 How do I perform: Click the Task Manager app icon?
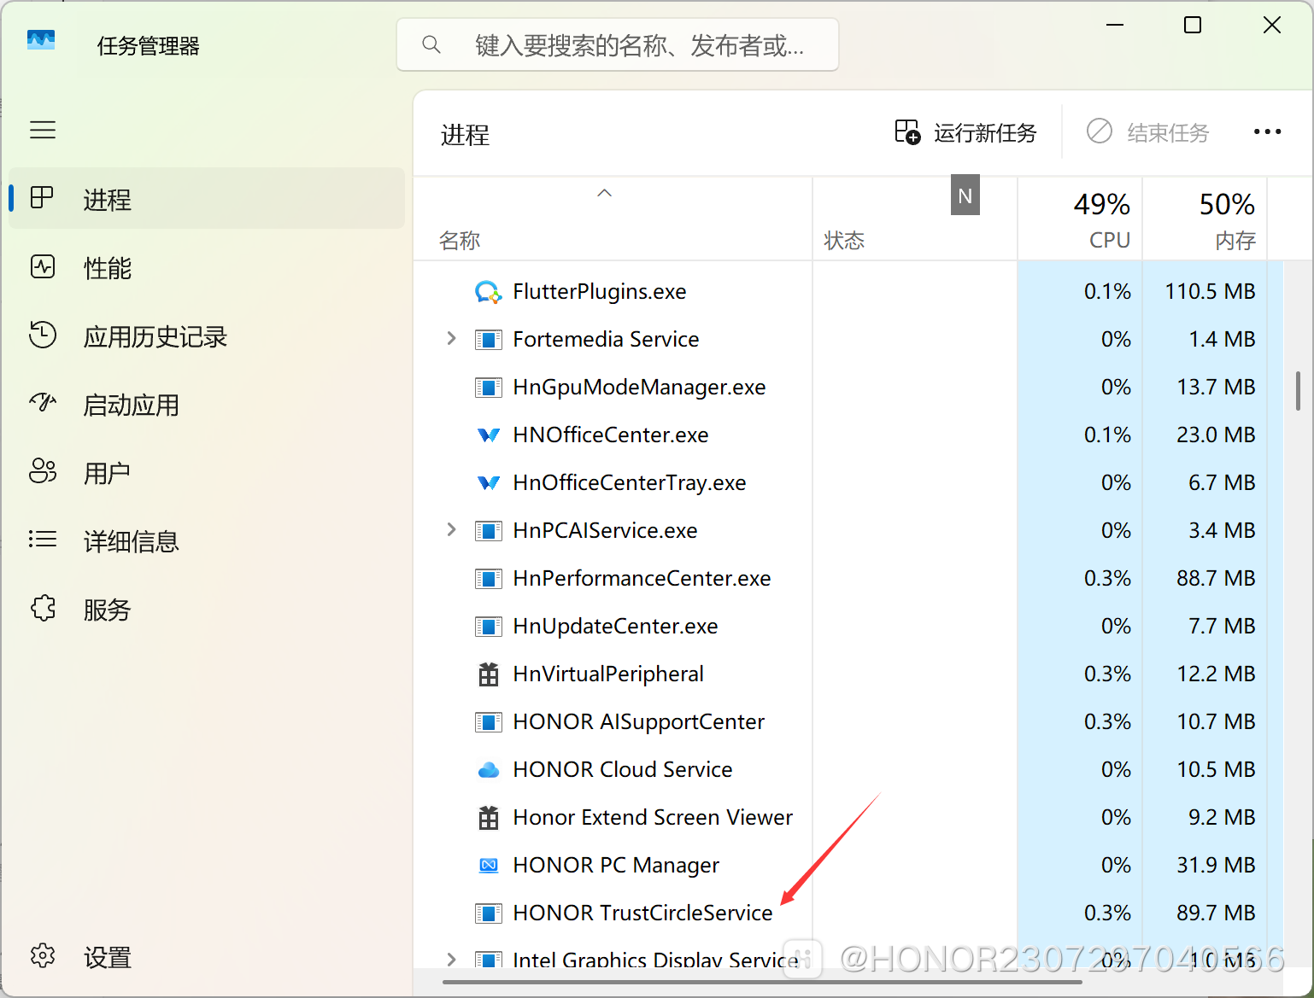point(41,40)
